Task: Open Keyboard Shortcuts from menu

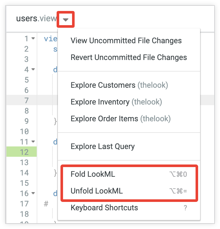Action: [x=104, y=208]
